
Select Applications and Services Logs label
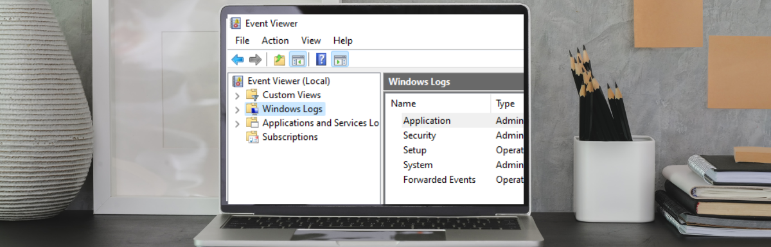coord(321,123)
